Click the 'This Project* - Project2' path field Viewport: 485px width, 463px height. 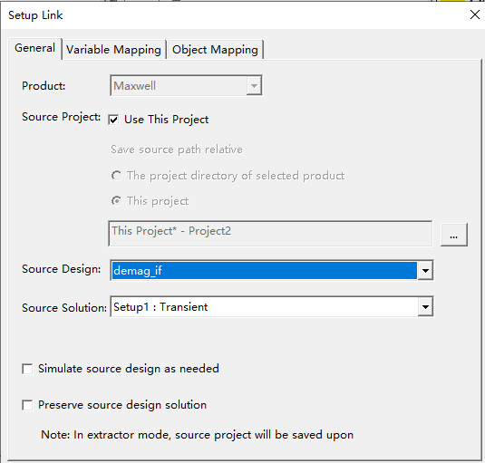click(270, 234)
